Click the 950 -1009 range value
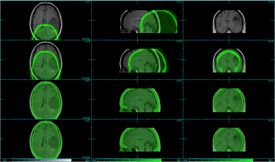Viewport: 275px width, 162px height. [90, 160]
